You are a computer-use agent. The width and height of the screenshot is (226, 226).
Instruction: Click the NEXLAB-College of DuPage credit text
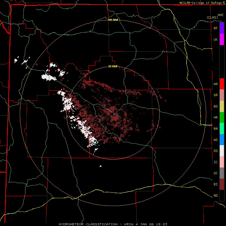pos(200,3)
